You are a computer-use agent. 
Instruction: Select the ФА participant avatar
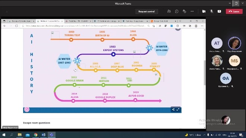pos(225,78)
